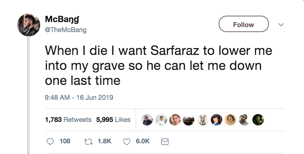
Task: Click the 6.0K like count
Action: 143,142
